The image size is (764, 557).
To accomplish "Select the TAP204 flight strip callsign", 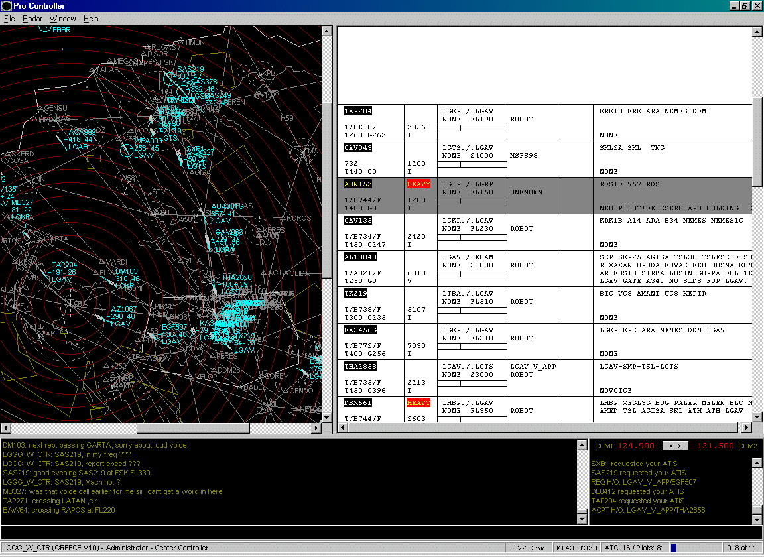I will pyautogui.click(x=357, y=111).
